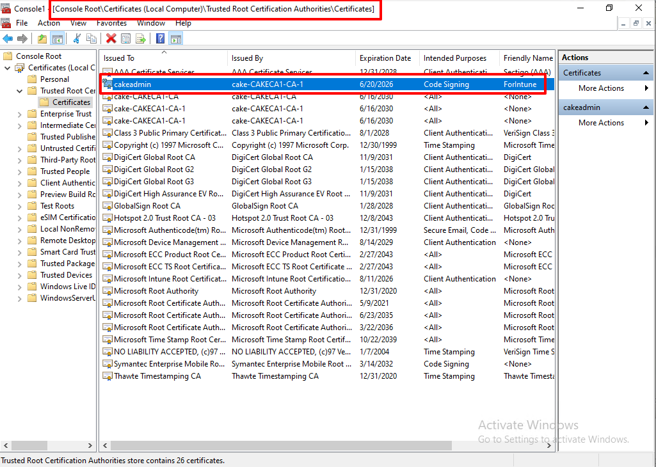Click the Smart Card Trust folder icon
656x467 pixels.
tap(32, 252)
